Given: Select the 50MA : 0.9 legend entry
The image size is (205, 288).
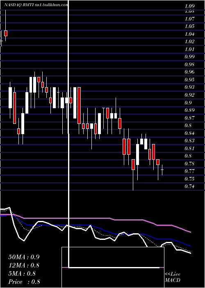Looking at the screenshot, I should click(x=24, y=257).
